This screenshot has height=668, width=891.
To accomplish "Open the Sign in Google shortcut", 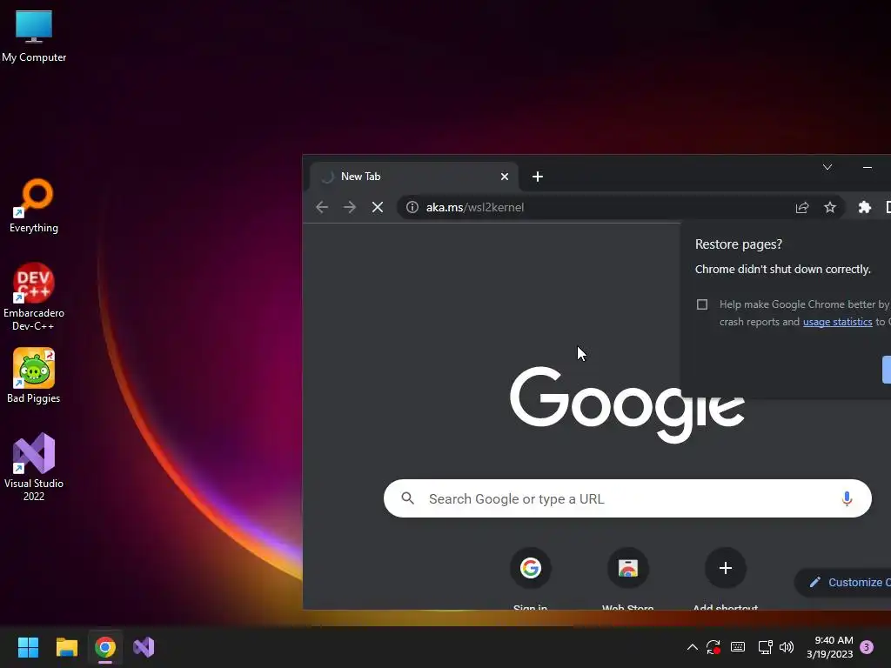I will point(530,578).
